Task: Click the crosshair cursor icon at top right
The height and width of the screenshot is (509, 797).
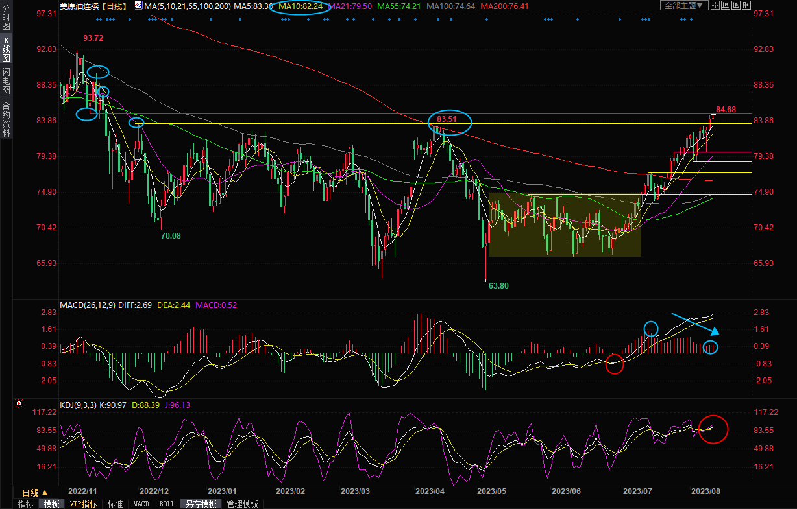Action: tap(715, 6)
